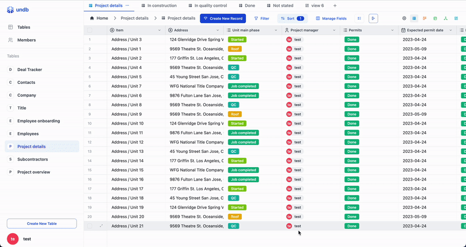Click the Create New Record button
This screenshot has width=466, height=247.
[x=223, y=19]
